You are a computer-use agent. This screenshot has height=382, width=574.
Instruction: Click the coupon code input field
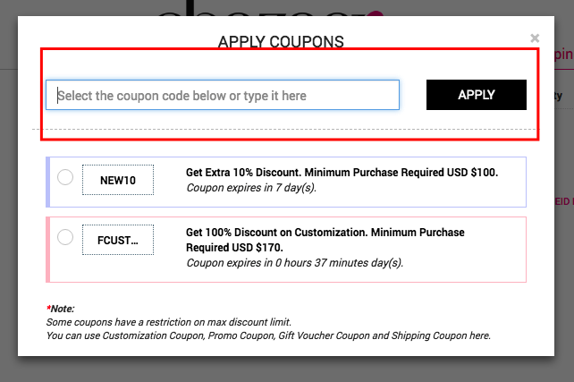click(x=223, y=95)
